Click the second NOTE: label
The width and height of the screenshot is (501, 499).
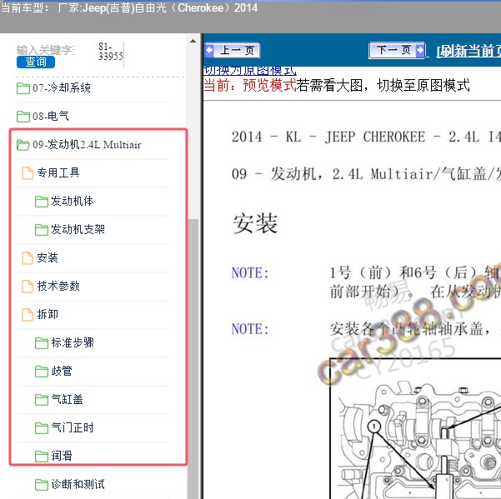click(250, 329)
